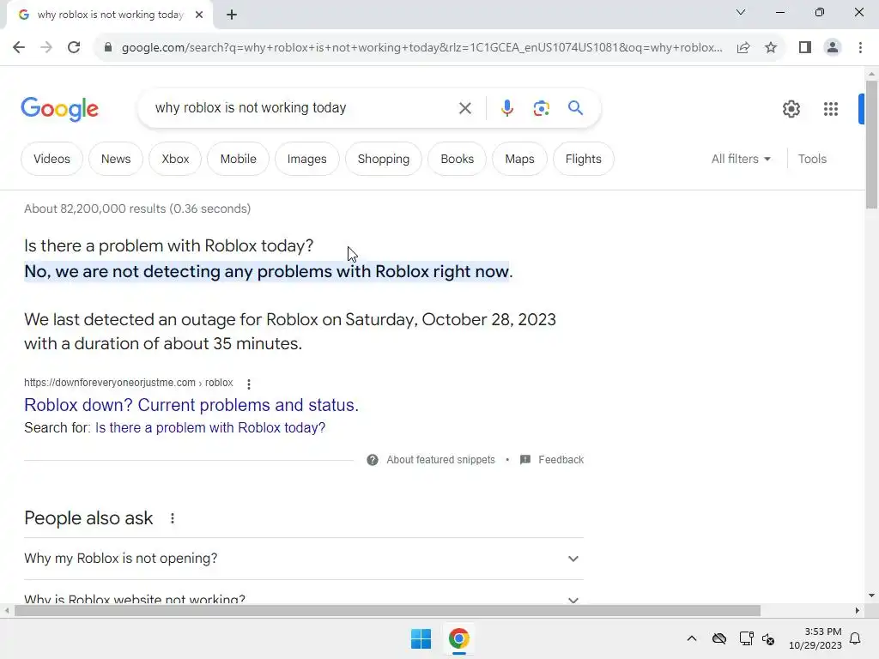Open Chrome's three-dot menu
The image size is (879, 659).
coord(860,47)
